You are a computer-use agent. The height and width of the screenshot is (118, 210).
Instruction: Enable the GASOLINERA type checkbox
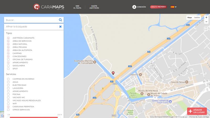pyautogui.click(x=8, y=66)
